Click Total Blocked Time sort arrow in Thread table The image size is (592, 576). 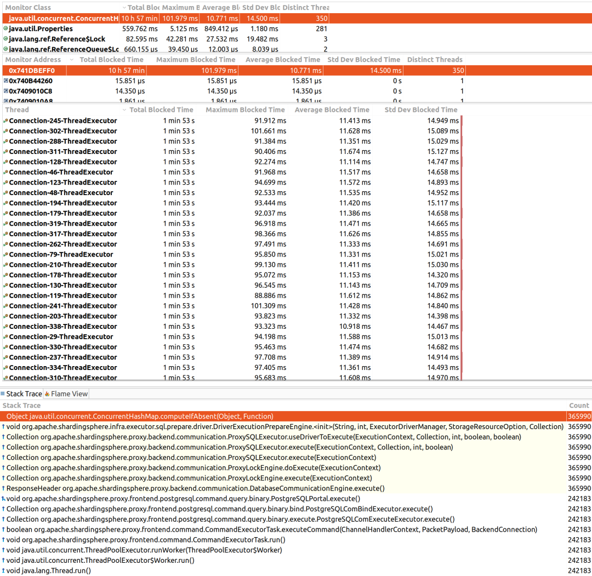(x=124, y=110)
